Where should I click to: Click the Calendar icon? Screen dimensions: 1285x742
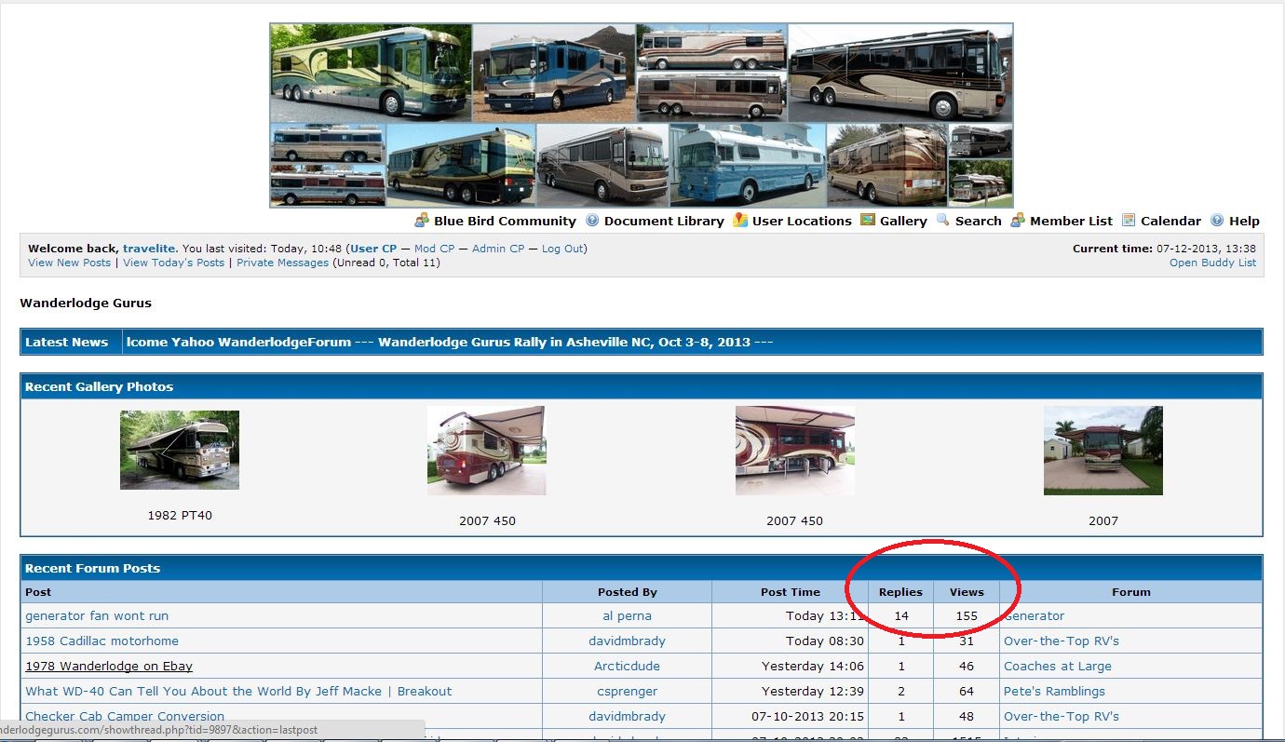pyautogui.click(x=1129, y=221)
